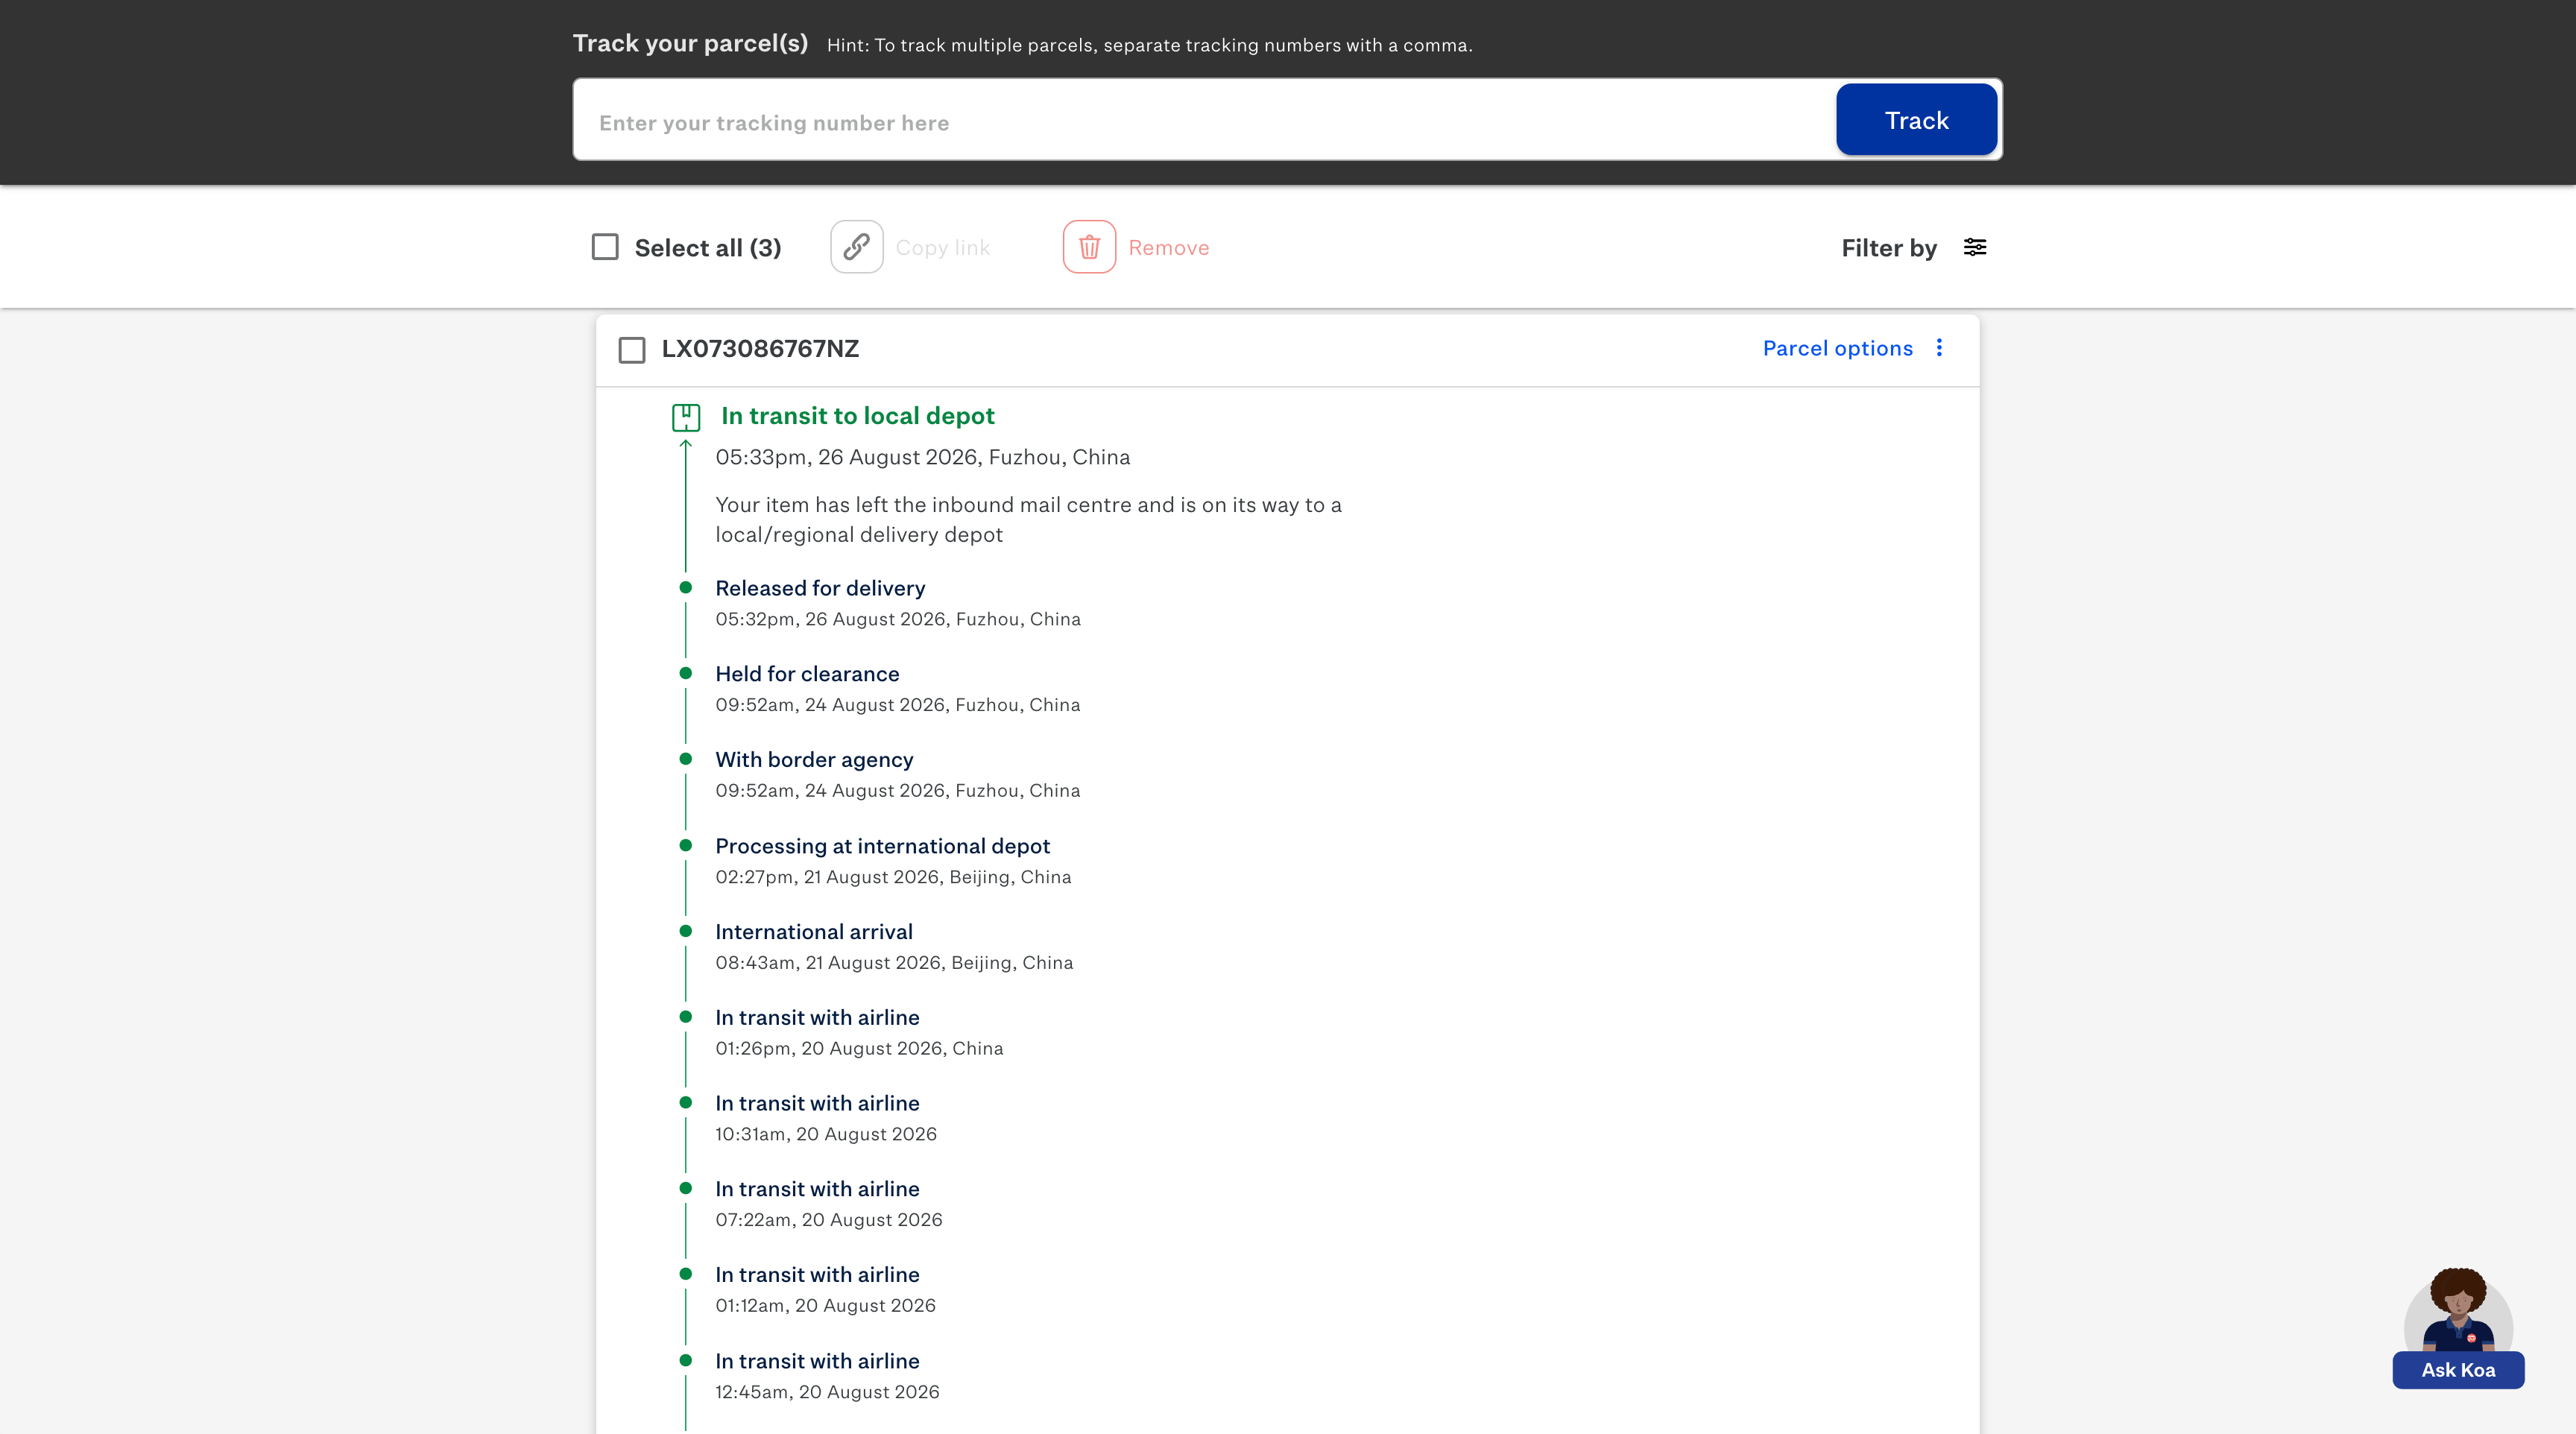Click the 'International arrival' event
Image resolution: width=2576 pixels, height=1434 pixels.
pyautogui.click(x=814, y=932)
